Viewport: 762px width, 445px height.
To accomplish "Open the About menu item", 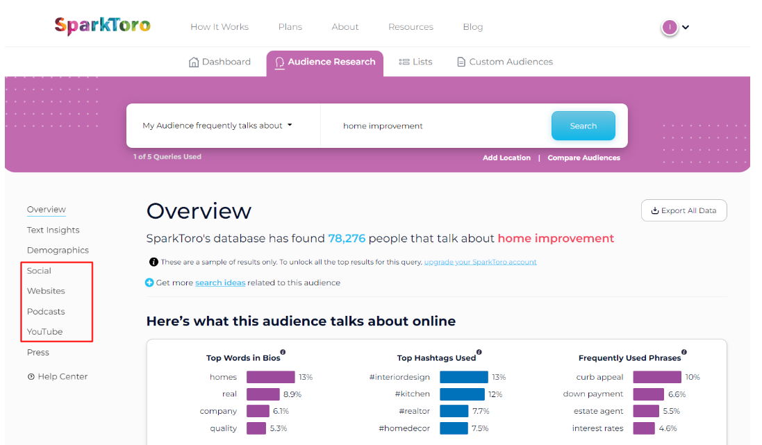I will [x=345, y=26].
